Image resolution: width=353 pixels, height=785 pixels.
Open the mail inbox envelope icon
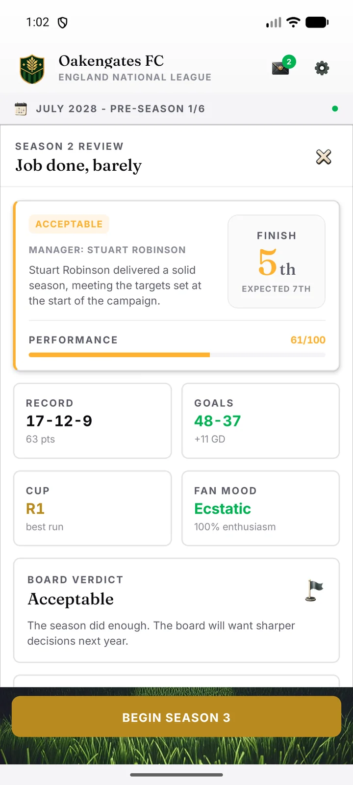coord(280,68)
